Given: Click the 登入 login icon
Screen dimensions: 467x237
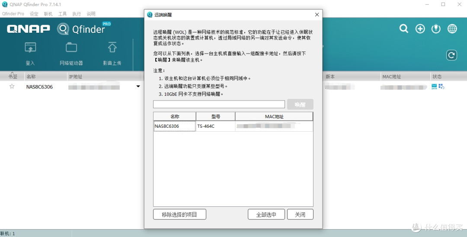Looking at the screenshot, I should 30,47.
